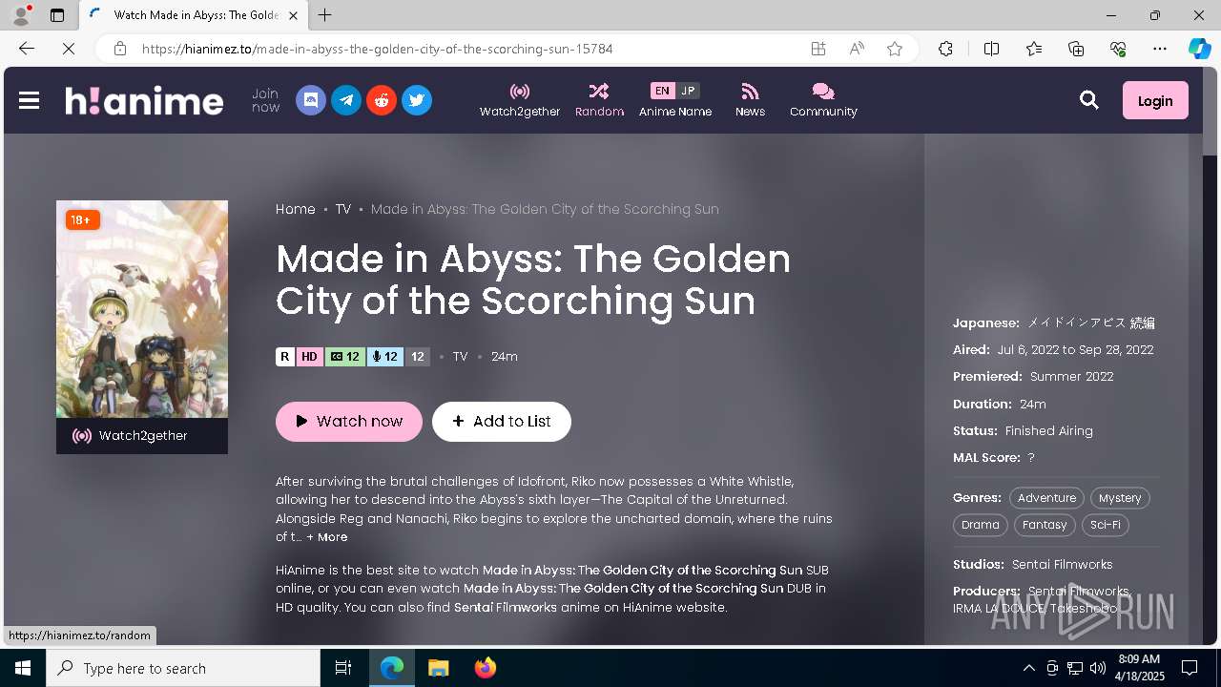
Task: Show hidden system tray icons
Action: [1028, 668]
